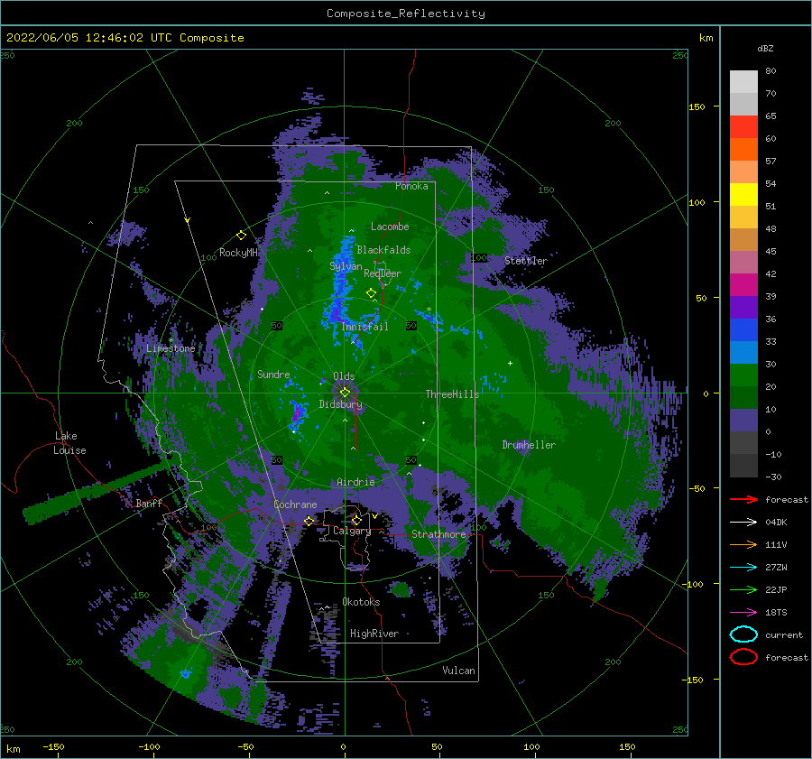The width and height of the screenshot is (812, 759).
Task: Click the red forecast arrow legend icon
Action: tap(743, 499)
